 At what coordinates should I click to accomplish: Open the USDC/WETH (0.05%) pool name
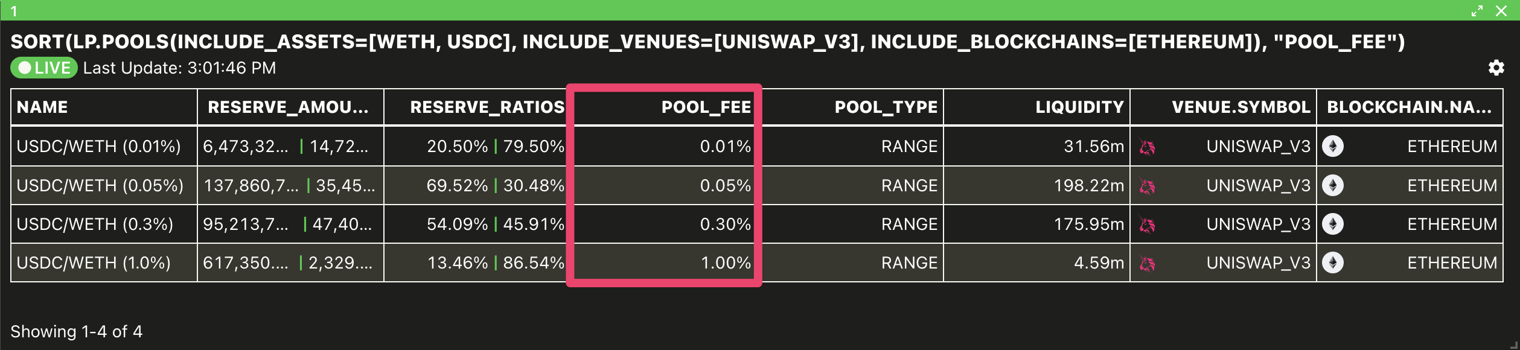[100, 186]
